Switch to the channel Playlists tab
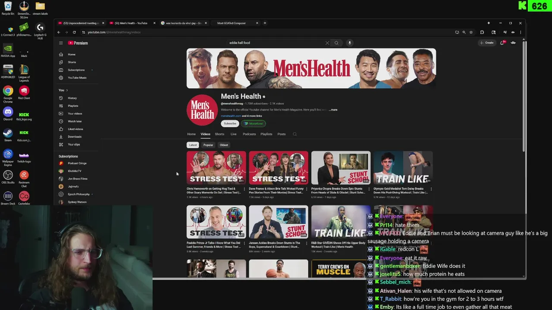Screen dimensions: 552x310 click(266, 134)
